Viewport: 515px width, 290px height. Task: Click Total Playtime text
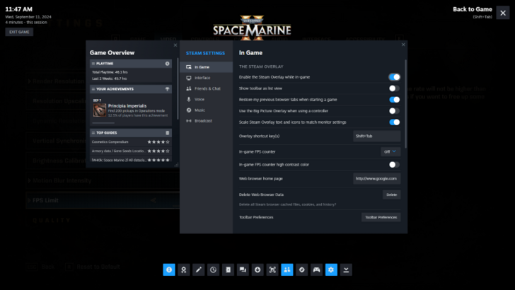(x=110, y=72)
